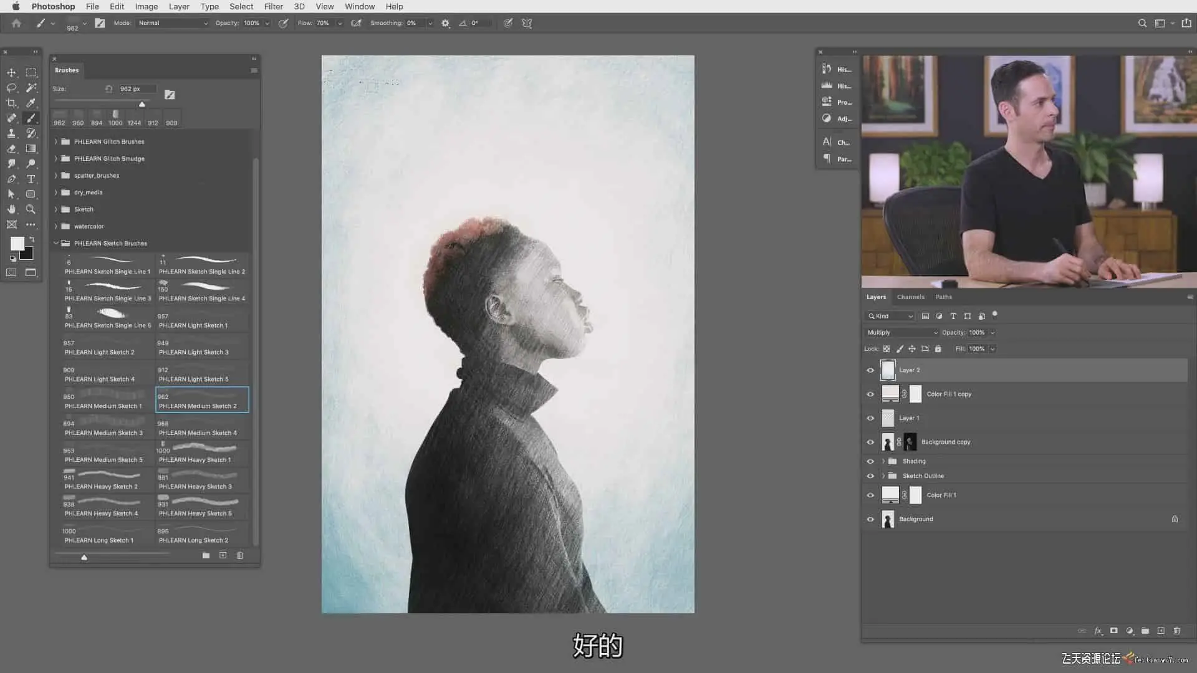Select the Lasso tool
The image size is (1197, 673).
11,88
